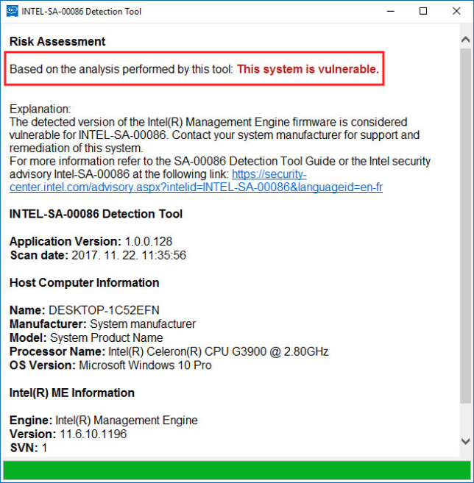The image size is (474, 483).
Task: Click the Risk Assessment heading
Action: pos(57,41)
